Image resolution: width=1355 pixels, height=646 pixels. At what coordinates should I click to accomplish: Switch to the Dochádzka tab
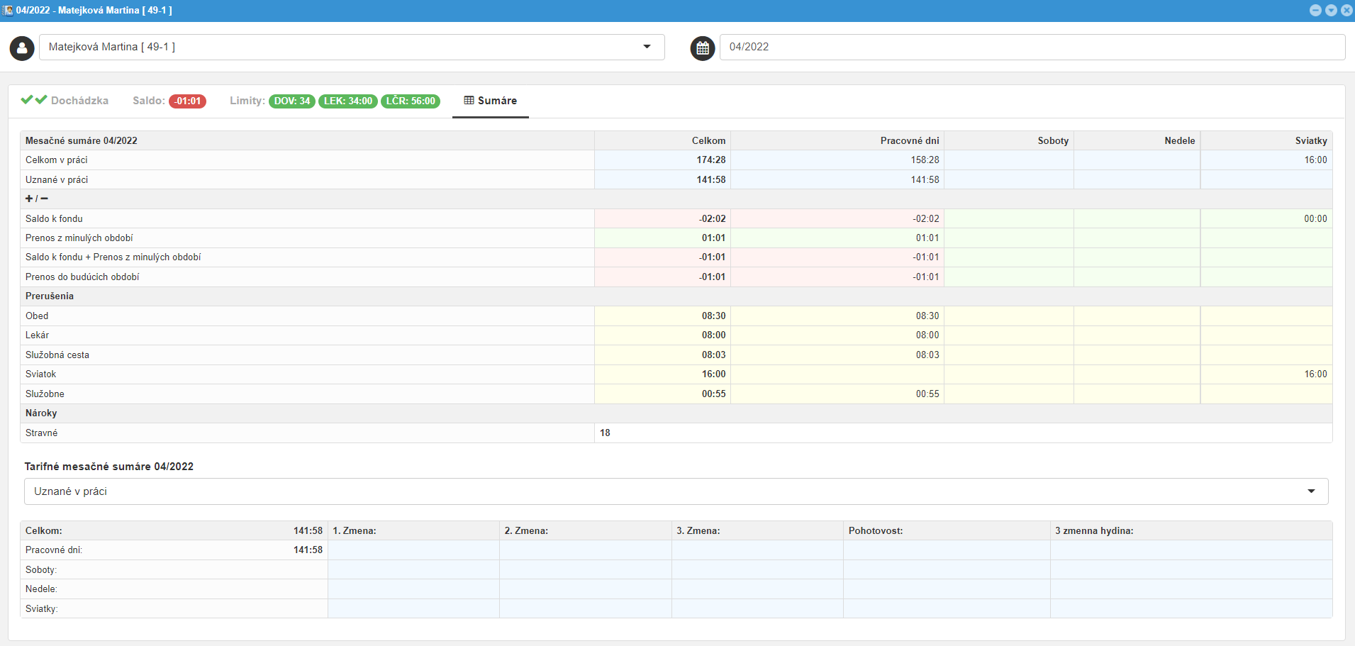(x=79, y=101)
